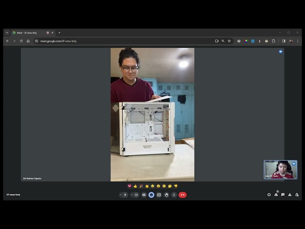Send the party popper reaction

pyautogui.click(x=141, y=186)
